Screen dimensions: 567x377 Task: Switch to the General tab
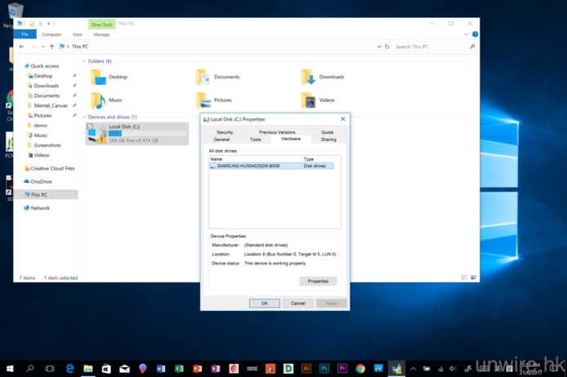(221, 140)
